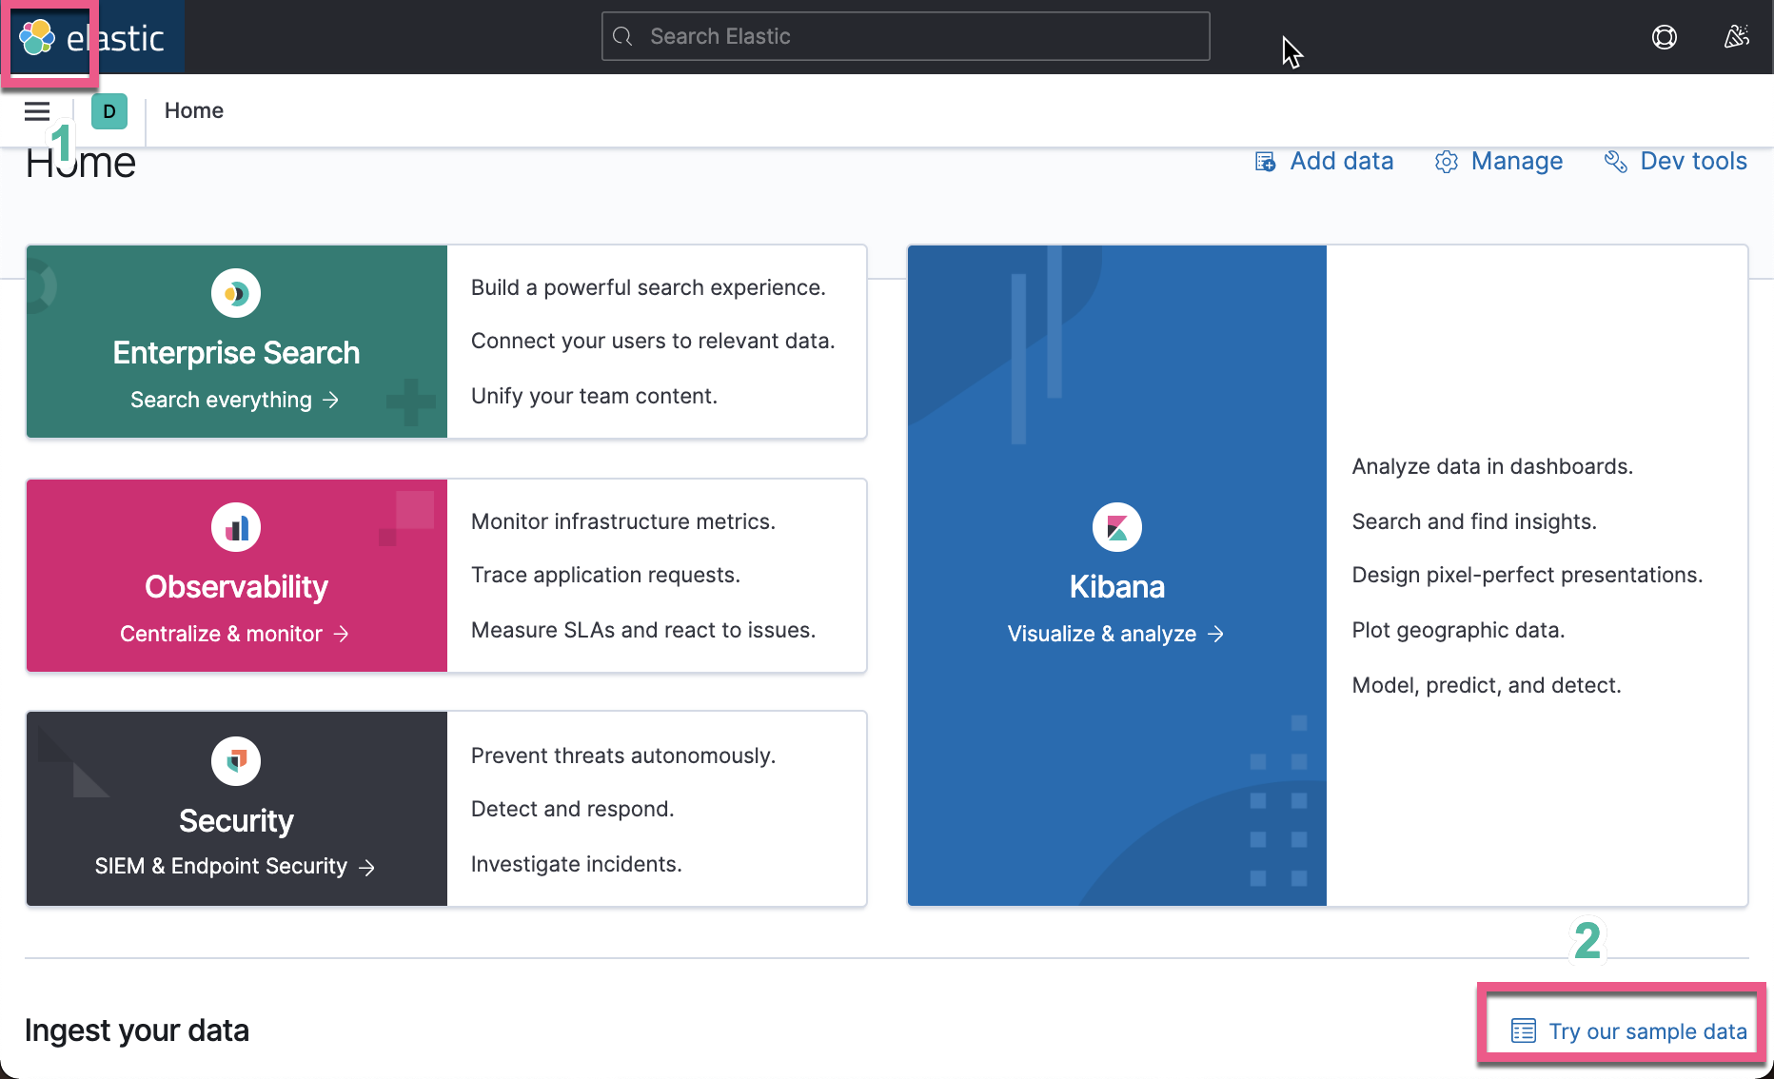Click the Enterprise Search circle icon
Viewport: 1774px width, 1079px height.
(235, 293)
